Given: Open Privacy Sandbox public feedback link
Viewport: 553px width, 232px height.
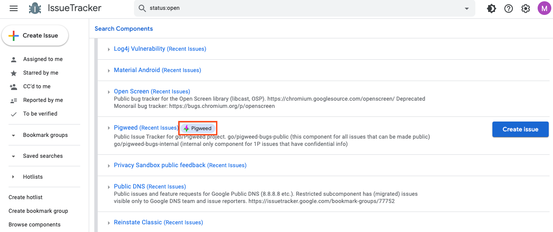Looking at the screenshot, I should tap(160, 165).
